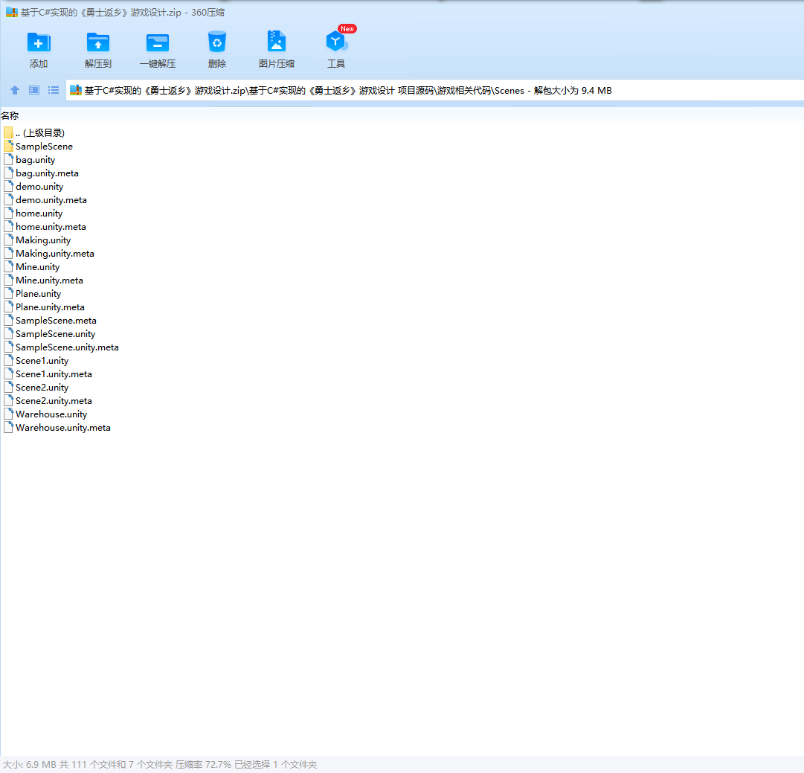Click the file icon beside Warehouse.unity
This screenshot has width=804, height=773.
[8, 414]
